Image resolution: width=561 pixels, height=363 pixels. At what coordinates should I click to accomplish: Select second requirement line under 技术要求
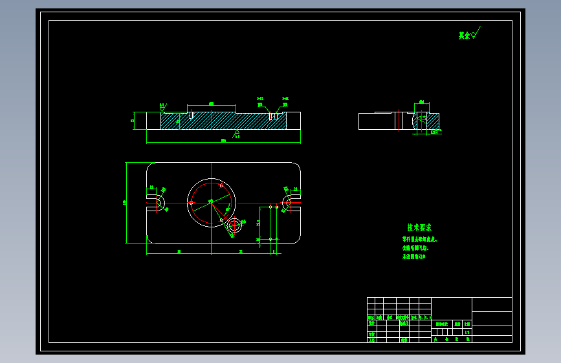[x=415, y=248]
